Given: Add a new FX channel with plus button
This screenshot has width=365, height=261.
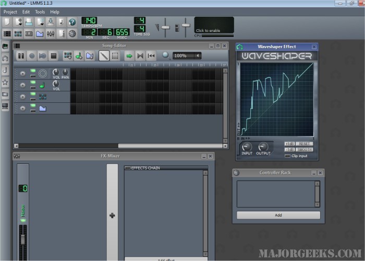Looking at the screenshot, I should 112,215.
